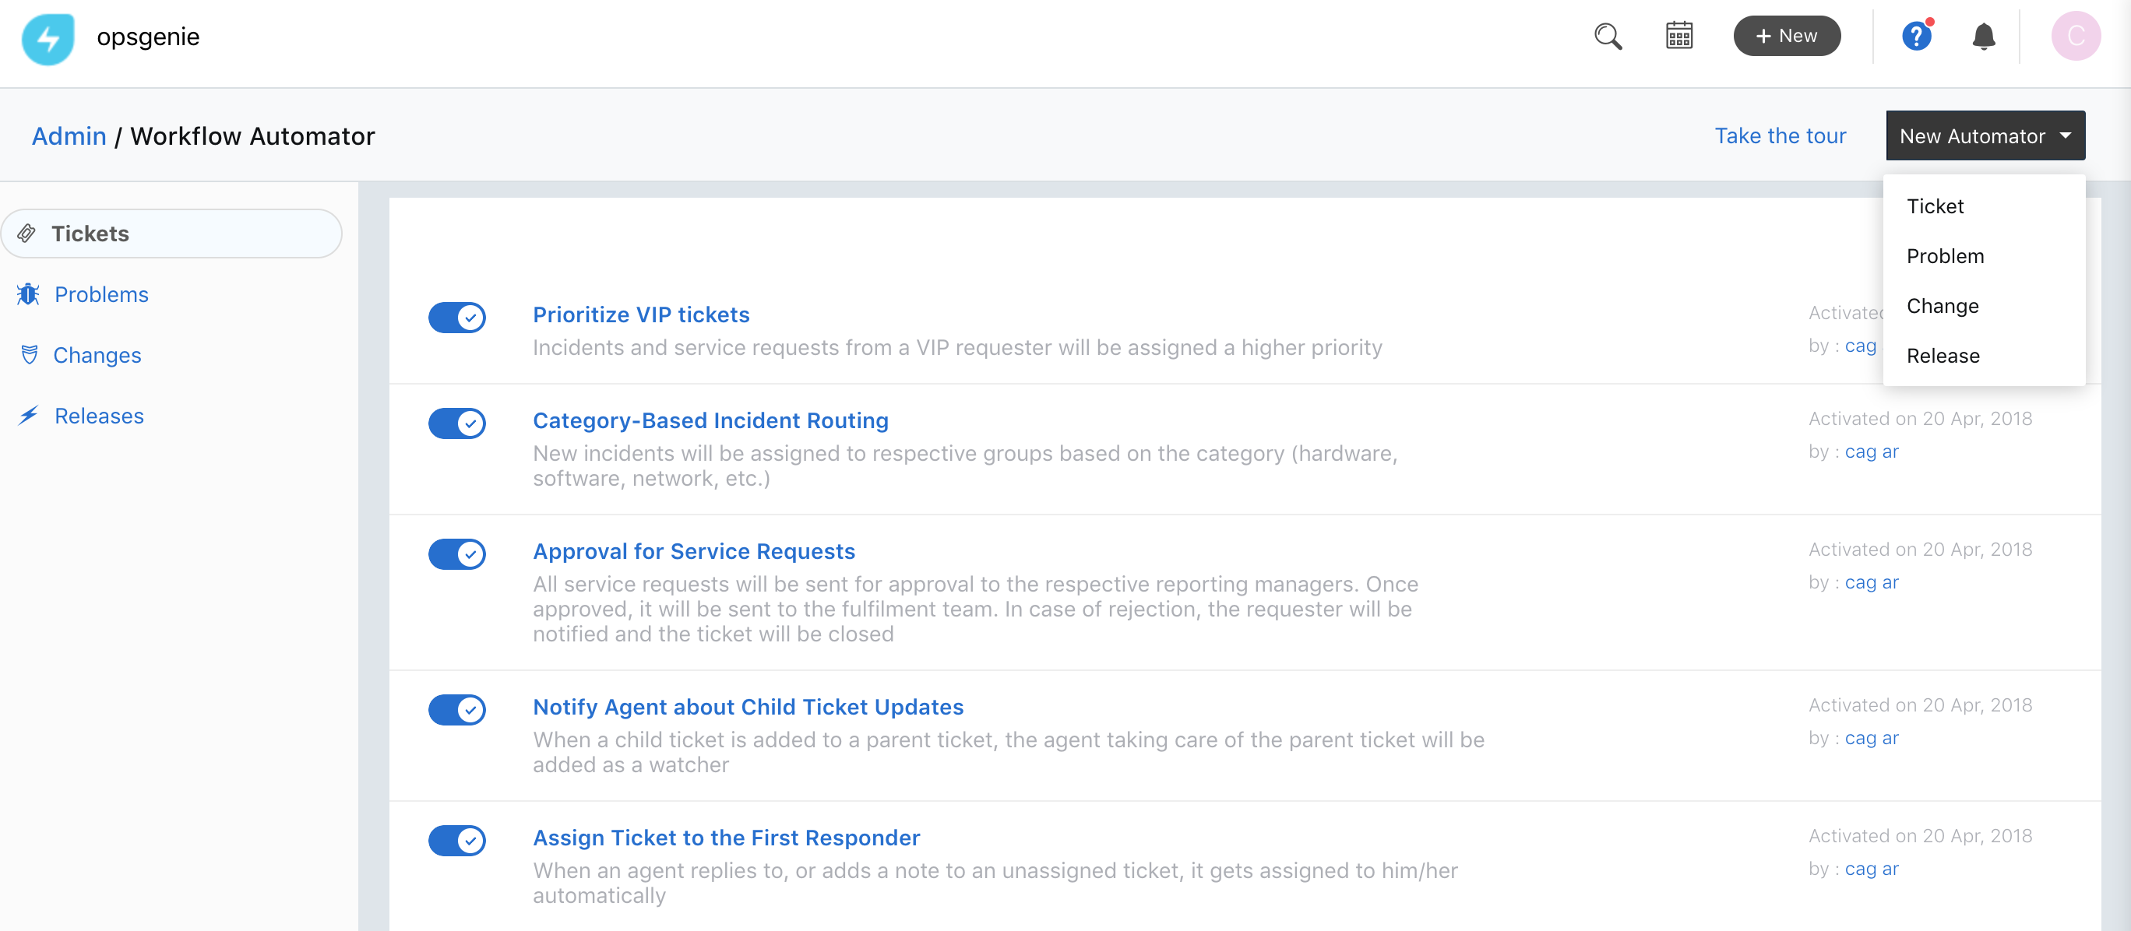
Task: Click the Problems bug icon in sidebar
Action: 28,294
